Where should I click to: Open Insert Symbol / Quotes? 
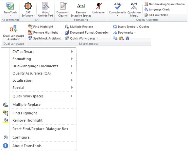click(131, 26)
